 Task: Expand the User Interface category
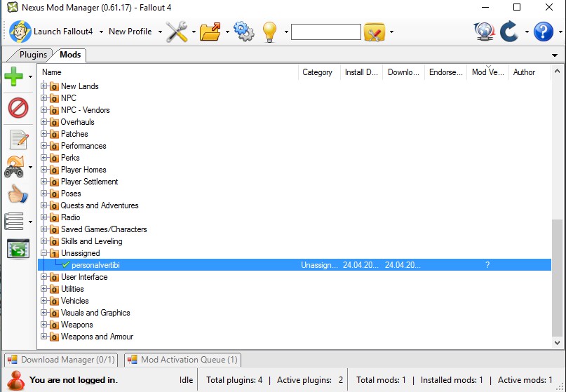click(x=43, y=276)
